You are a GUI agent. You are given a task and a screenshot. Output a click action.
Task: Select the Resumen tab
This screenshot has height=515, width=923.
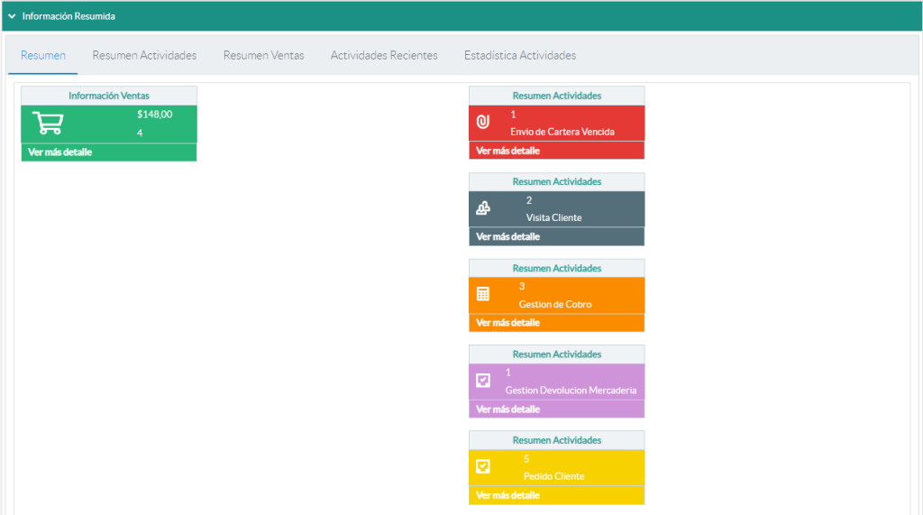[x=43, y=55]
